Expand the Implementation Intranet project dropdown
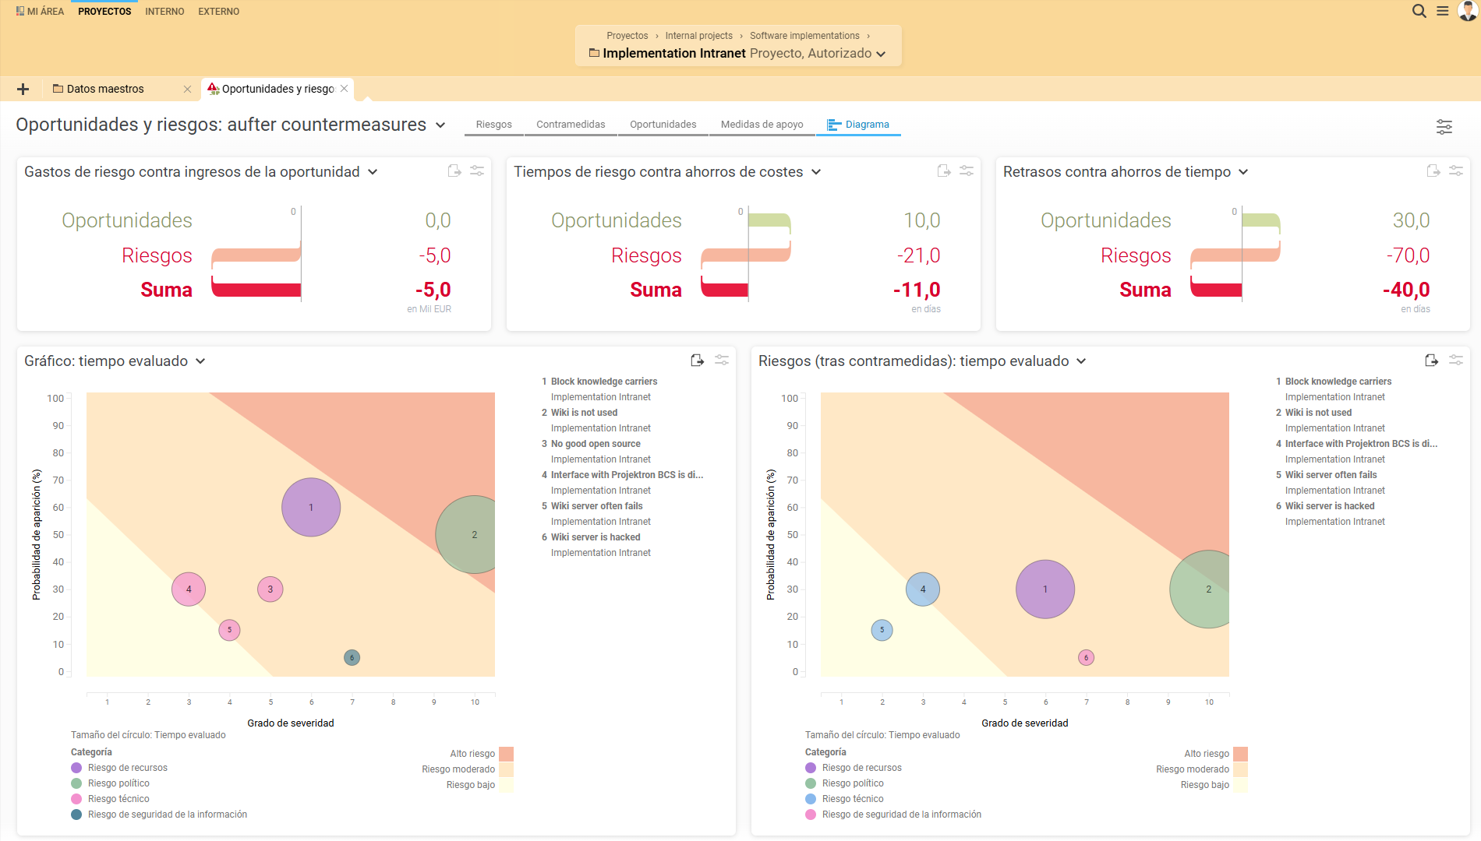The height and width of the screenshot is (841, 1481). pos(881,54)
